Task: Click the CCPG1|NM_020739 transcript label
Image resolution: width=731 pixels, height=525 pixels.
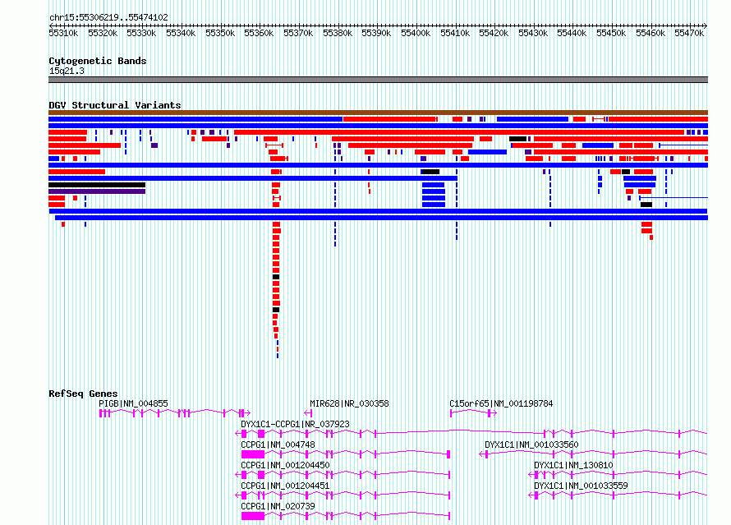Action: [x=278, y=506]
